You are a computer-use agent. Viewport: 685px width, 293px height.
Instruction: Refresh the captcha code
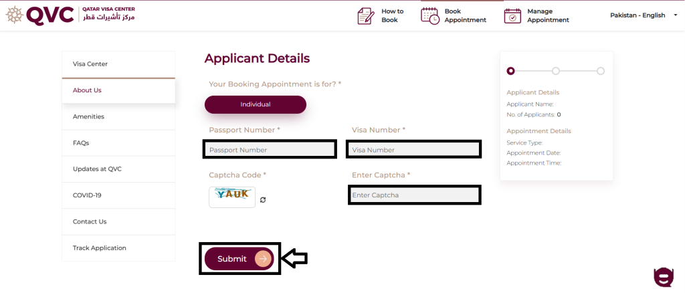point(264,199)
